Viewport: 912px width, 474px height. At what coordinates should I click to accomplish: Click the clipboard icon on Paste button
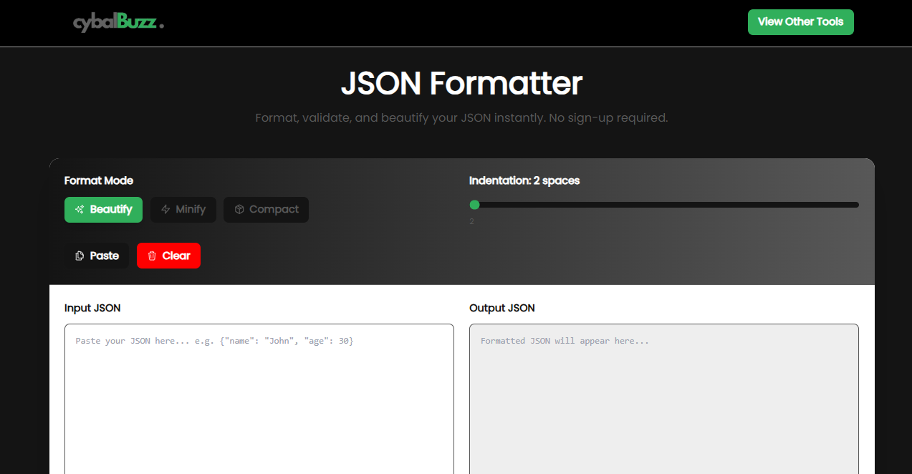pos(80,256)
